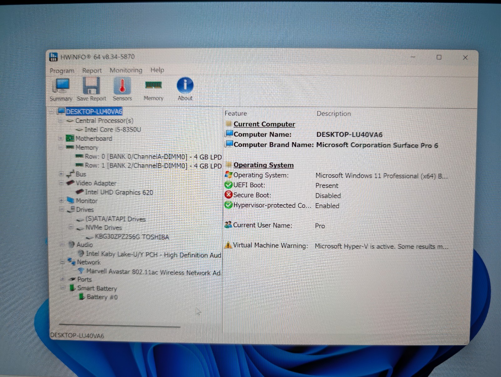501x377 pixels.
Task: Select the Bus tree item
Action: pyautogui.click(x=81, y=174)
